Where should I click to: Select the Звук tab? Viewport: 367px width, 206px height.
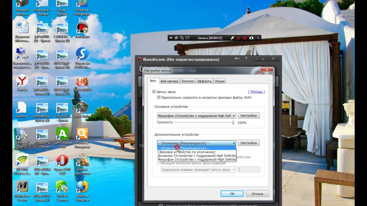pos(153,81)
